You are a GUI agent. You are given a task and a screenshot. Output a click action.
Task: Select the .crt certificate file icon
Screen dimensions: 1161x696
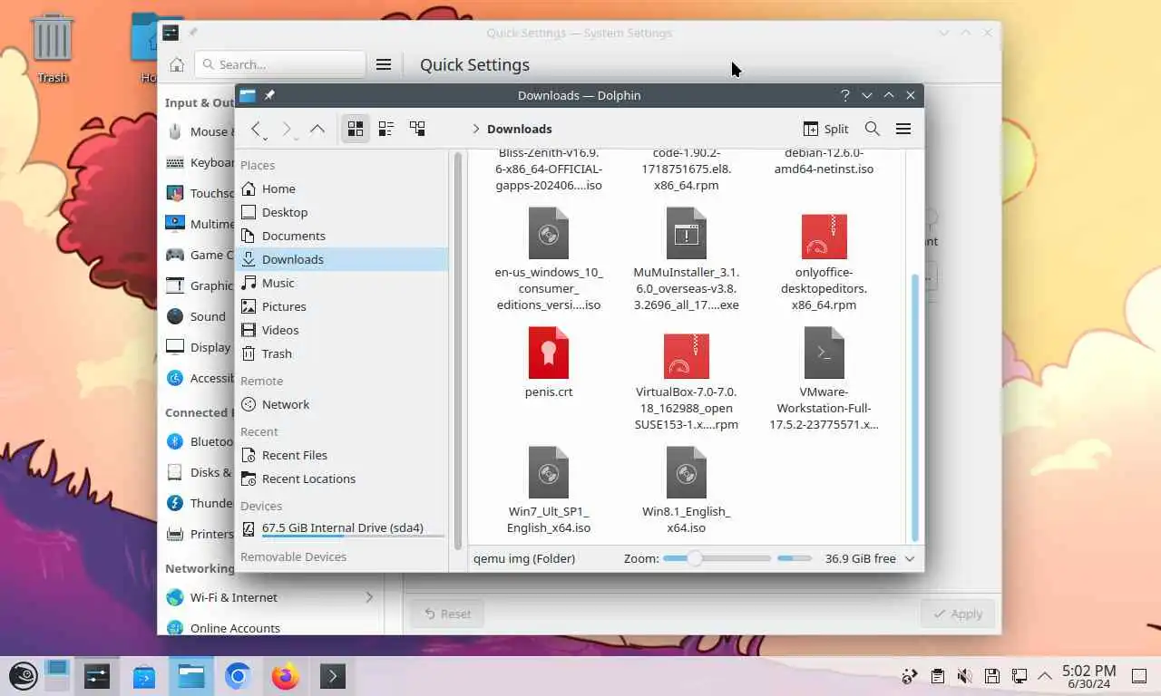click(549, 353)
